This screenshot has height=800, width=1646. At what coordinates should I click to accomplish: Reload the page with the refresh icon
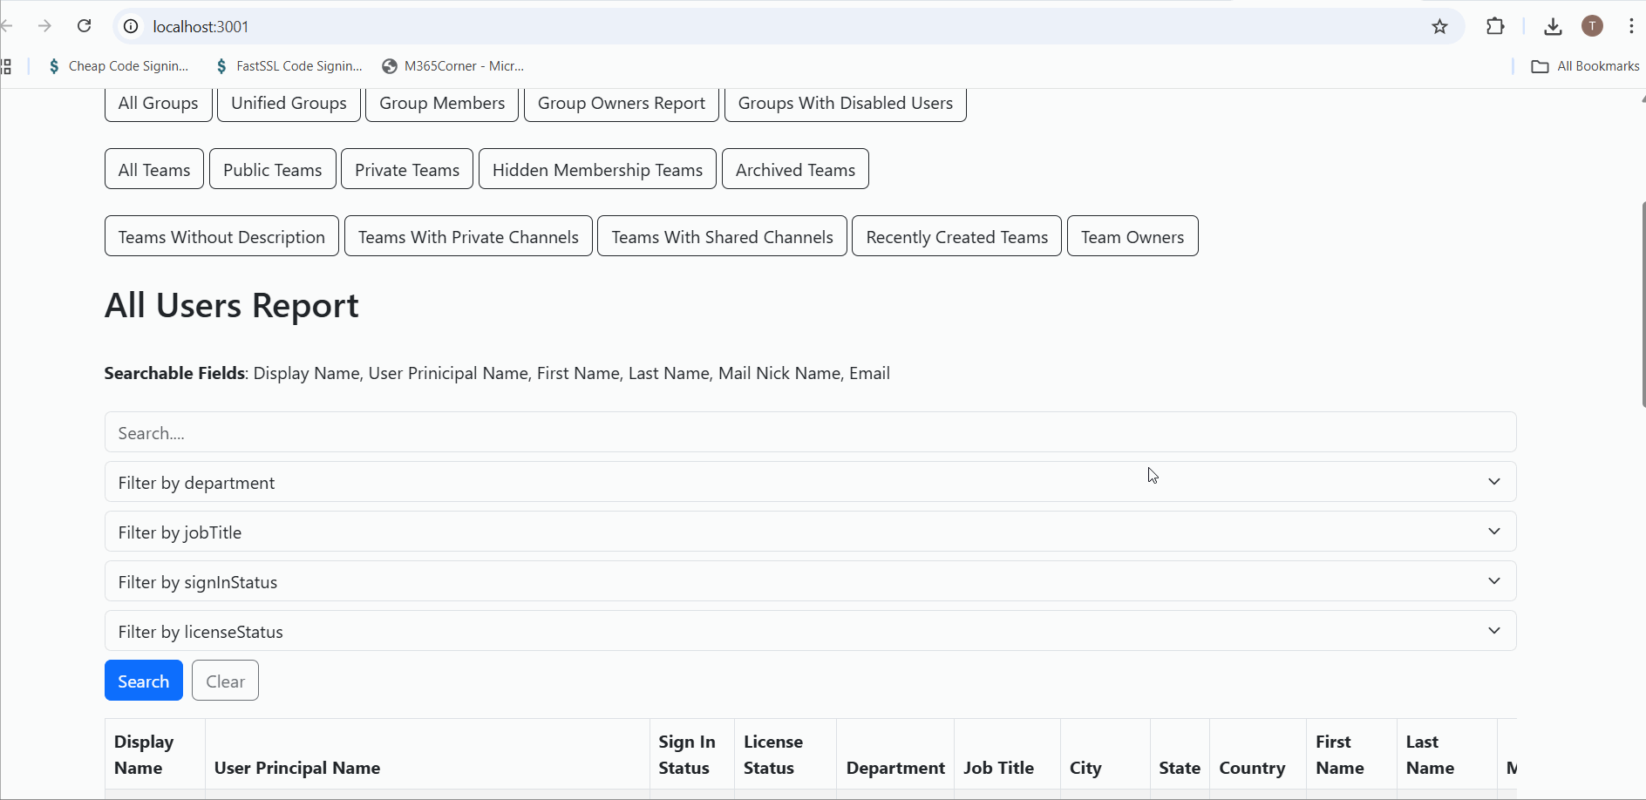pos(85,26)
